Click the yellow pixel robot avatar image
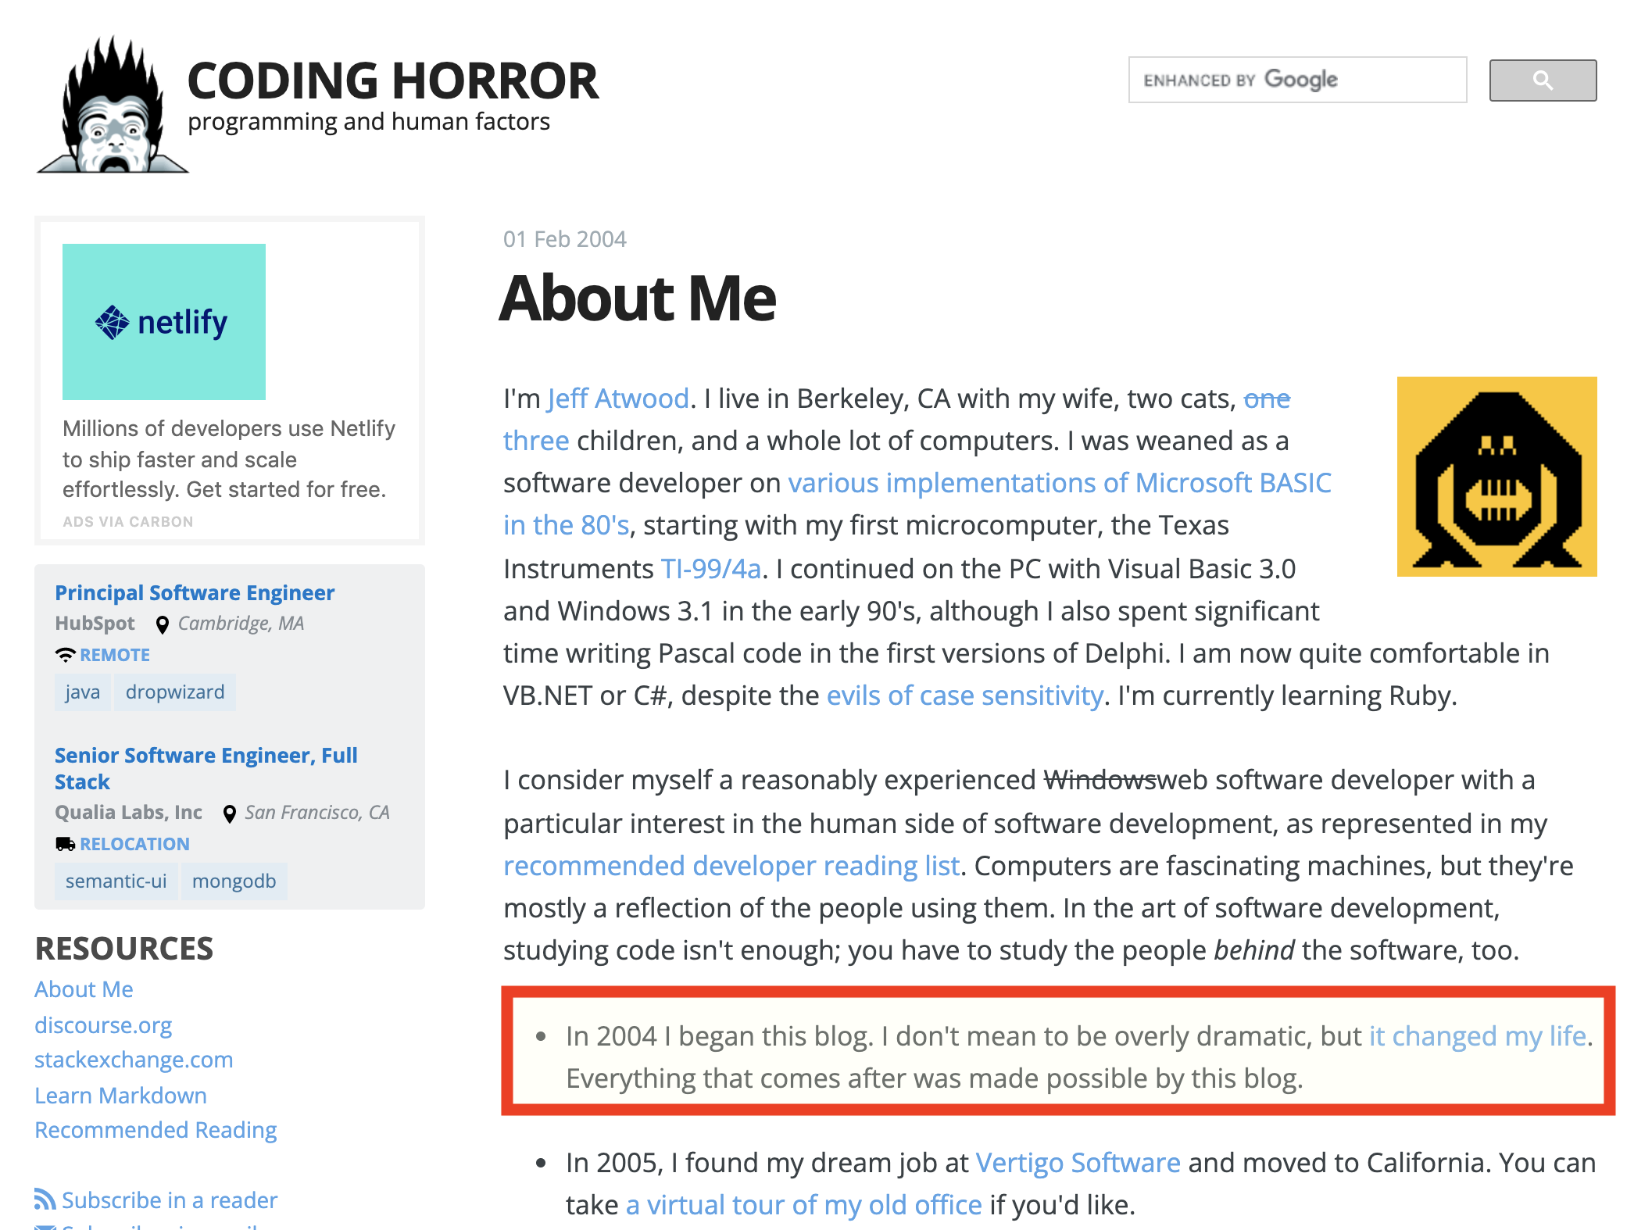 tap(1496, 477)
